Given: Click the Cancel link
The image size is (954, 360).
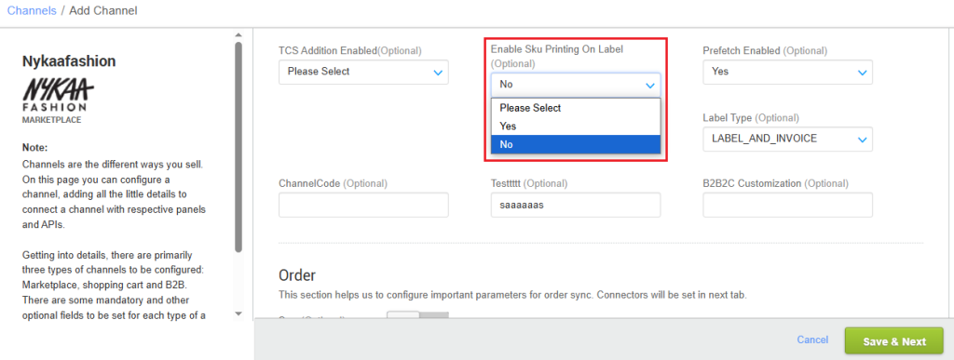Looking at the screenshot, I should click(x=812, y=340).
